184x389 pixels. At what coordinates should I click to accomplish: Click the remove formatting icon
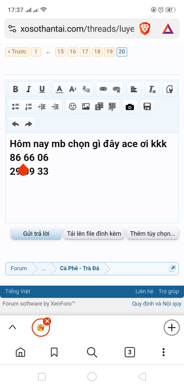point(152,89)
